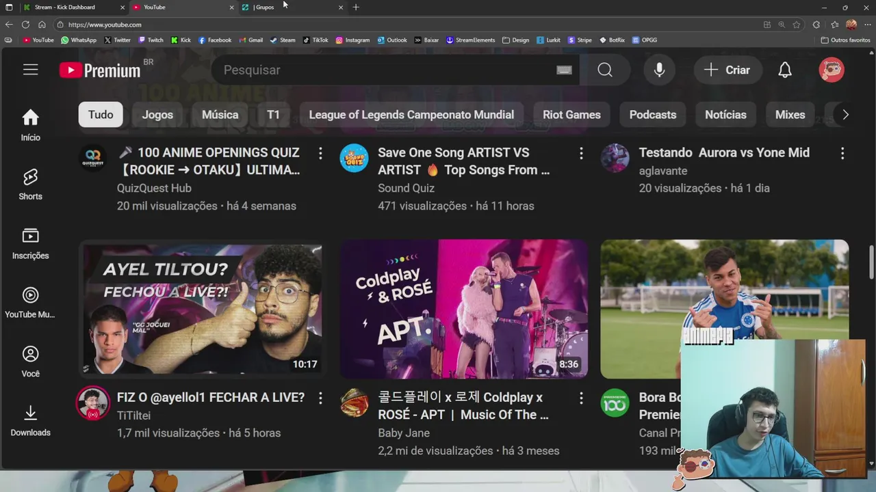Select the Música filter chip
The width and height of the screenshot is (876, 492).
coord(220,115)
